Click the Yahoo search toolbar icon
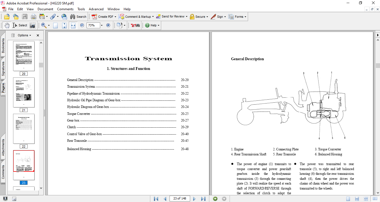 [x=135, y=25]
